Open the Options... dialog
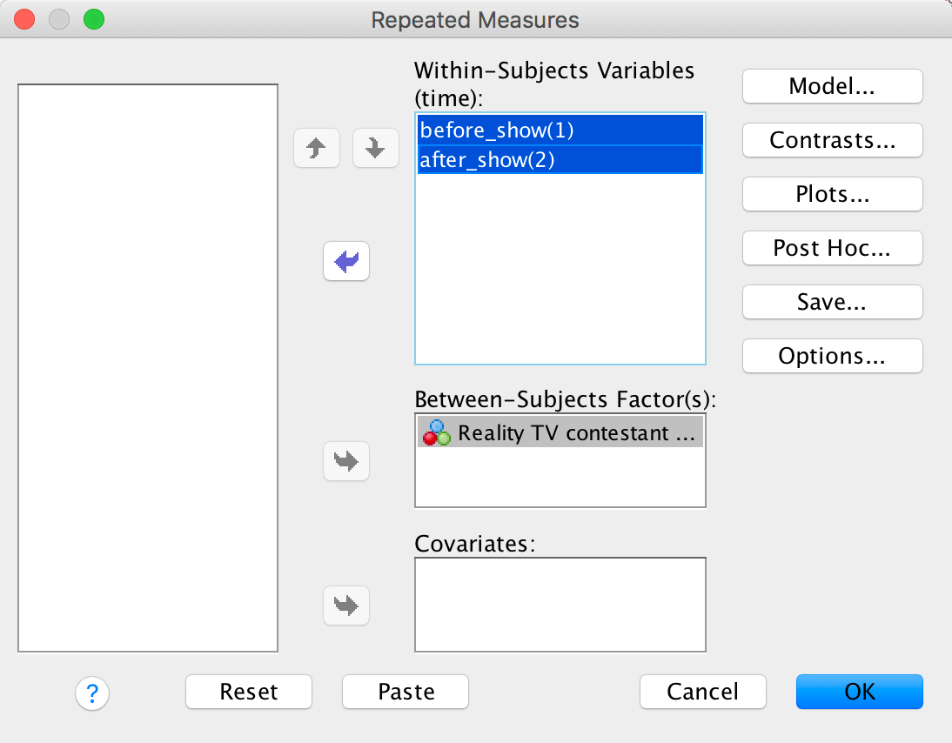952x743 pixels. click(832, 356)
